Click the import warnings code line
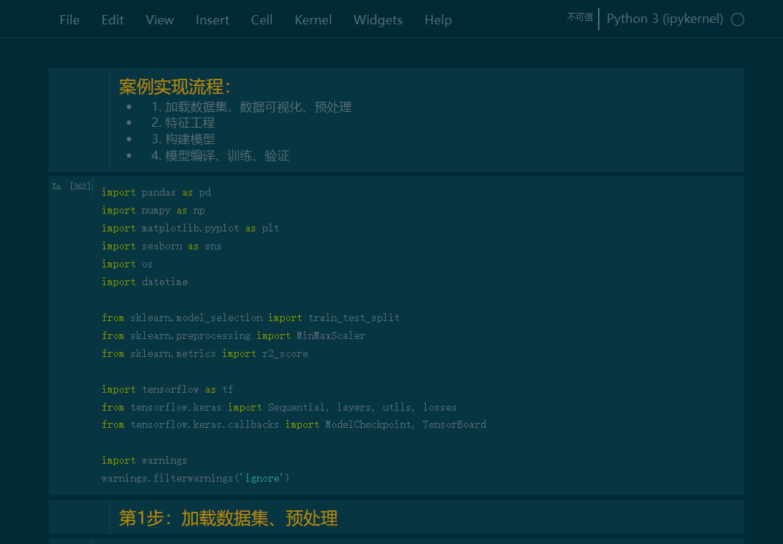Viewport: 783px width, 544px height. pos(144,460)
